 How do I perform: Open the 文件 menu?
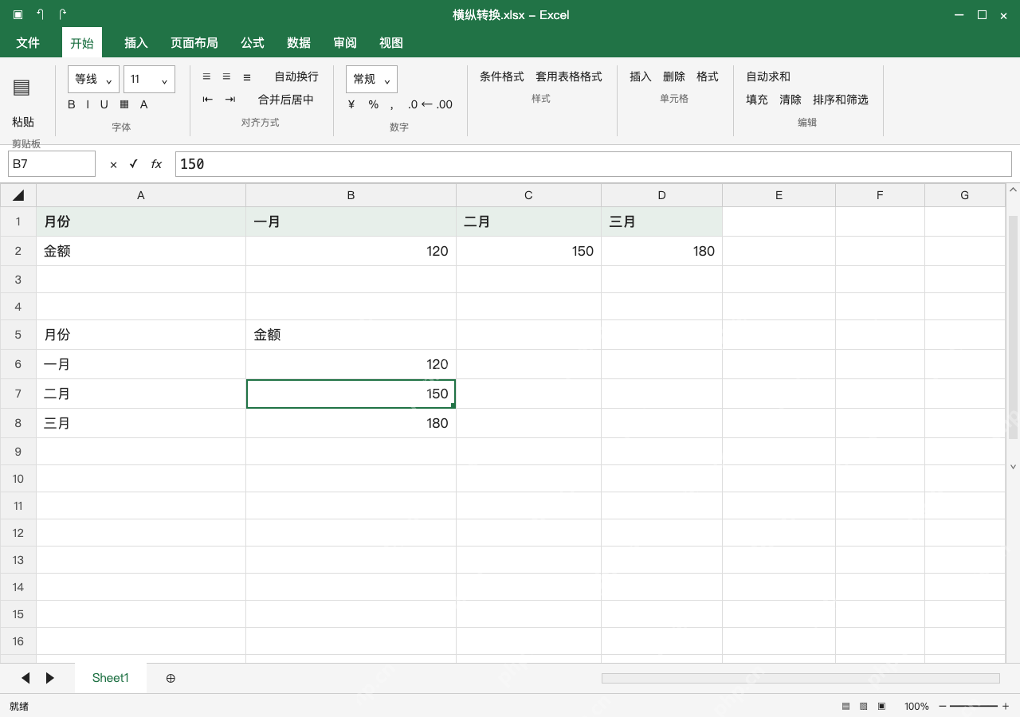tap(28, 43)
